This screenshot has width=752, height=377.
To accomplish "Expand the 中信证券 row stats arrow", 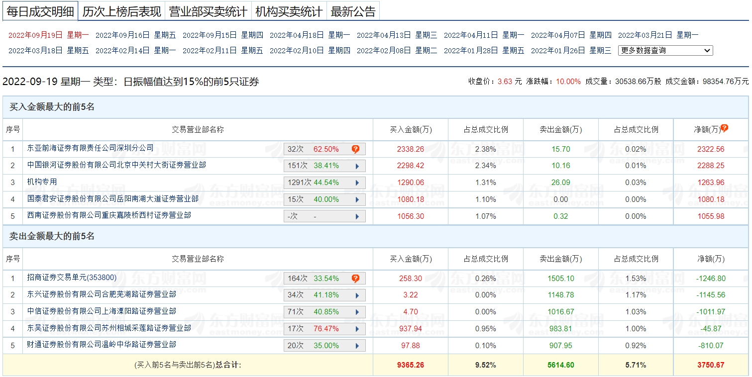I will point(357,312).
